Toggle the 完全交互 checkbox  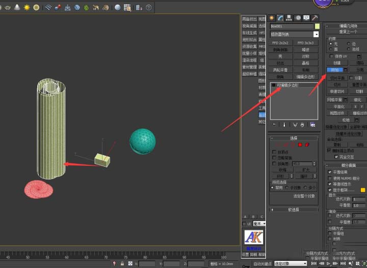coord(336,157)
